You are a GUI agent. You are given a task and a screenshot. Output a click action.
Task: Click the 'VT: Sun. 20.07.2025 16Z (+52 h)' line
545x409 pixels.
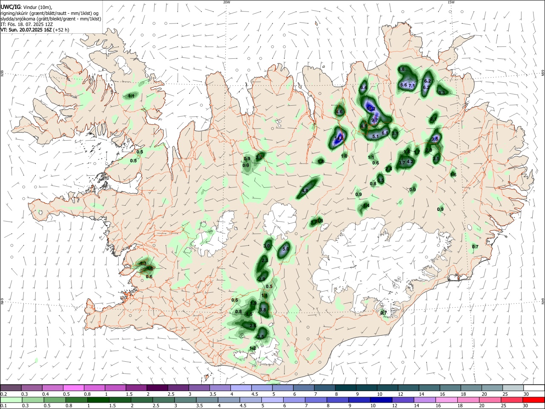pyautogui.click(x=35, y=30)
